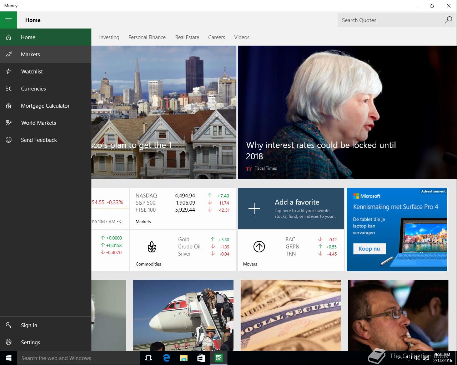Open Task View on the taskbar
This screenshot has height=365, width=457.
(149, 358)
